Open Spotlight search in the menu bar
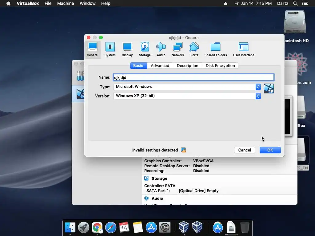The width and height of the screenshot is (315, 236). pyautogui.click(x=295, y=3)
